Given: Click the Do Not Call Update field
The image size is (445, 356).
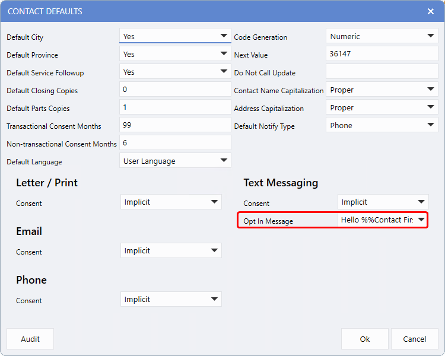Looking at the screenshot, I should click(382, 72).
